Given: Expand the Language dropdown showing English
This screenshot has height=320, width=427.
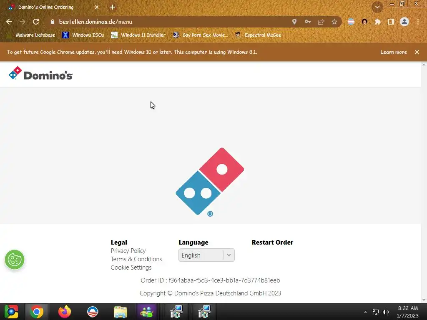Looking at the screenshot, I should click(206, 255).
